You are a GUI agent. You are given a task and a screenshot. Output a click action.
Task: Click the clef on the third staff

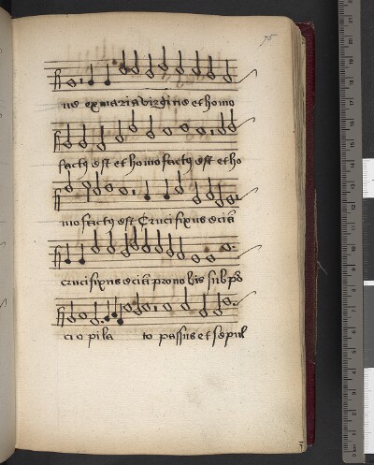(57, 200)
